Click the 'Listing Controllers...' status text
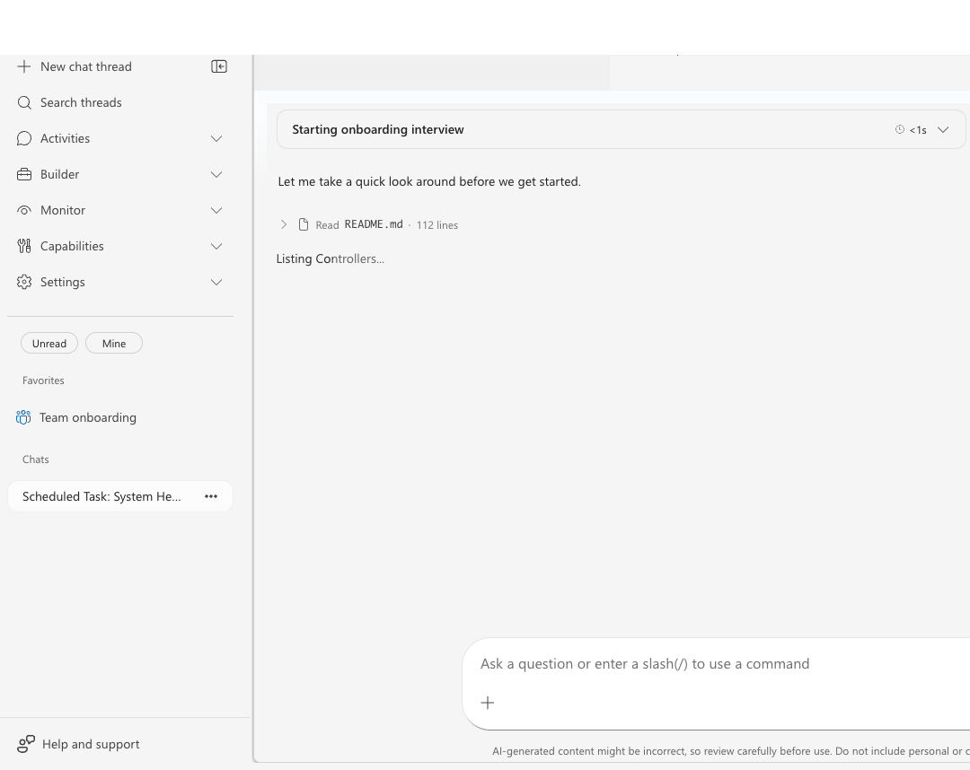970x770 pixels. [331, 259]
